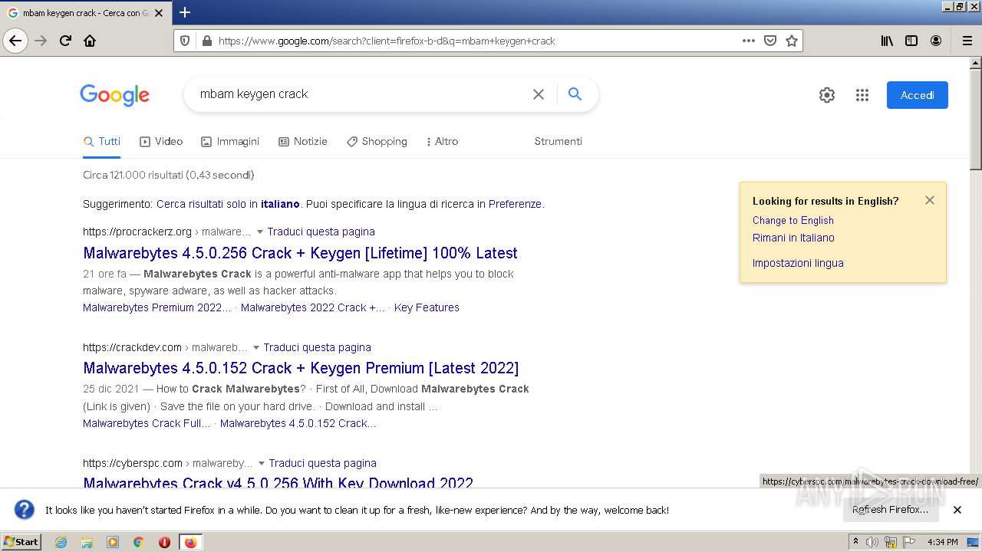Open File Explorer folder in taskbar
Image resolution: width=982 pixels, height=552 pixels.
pyautogui.click(x=87, y=542)
